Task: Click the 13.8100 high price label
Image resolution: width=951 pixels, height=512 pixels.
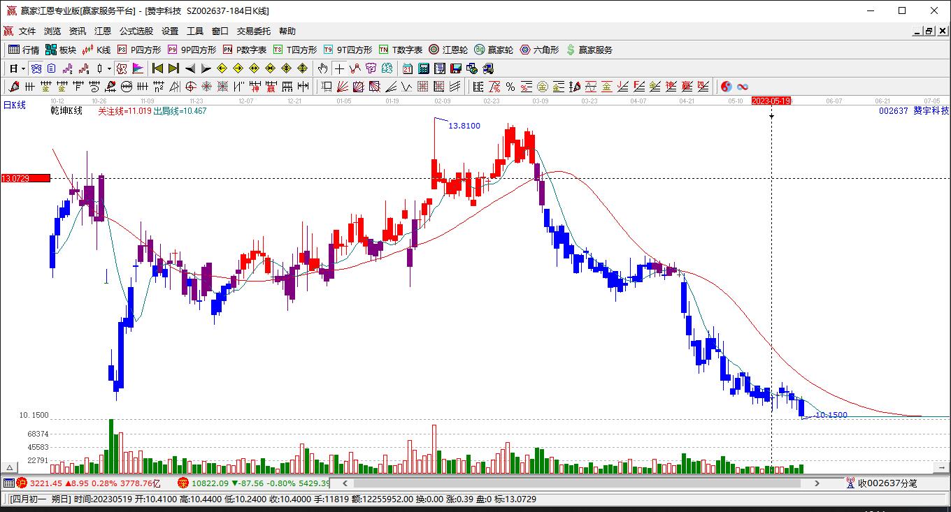Action: (x=464, y=126)
